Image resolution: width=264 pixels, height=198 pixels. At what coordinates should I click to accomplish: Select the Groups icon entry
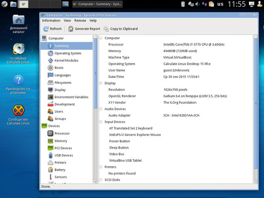click(50, 119)
